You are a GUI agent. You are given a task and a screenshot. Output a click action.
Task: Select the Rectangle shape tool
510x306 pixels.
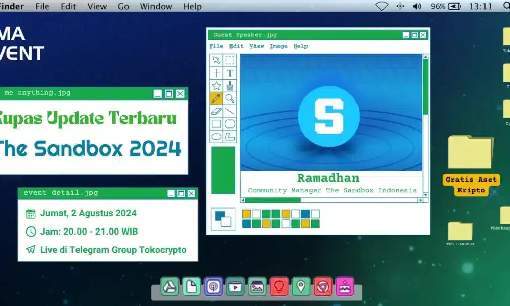point(216,124)
